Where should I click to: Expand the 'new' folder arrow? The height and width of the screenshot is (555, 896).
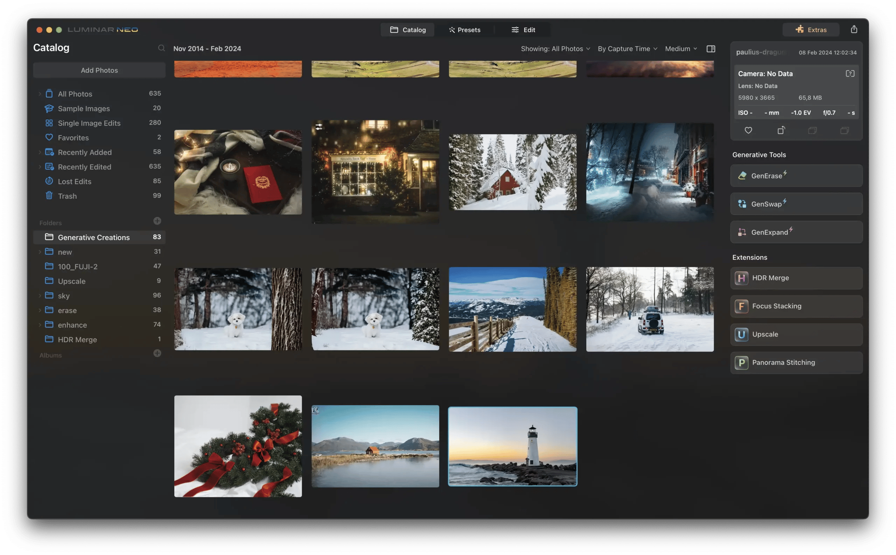[x=40, y=252]
